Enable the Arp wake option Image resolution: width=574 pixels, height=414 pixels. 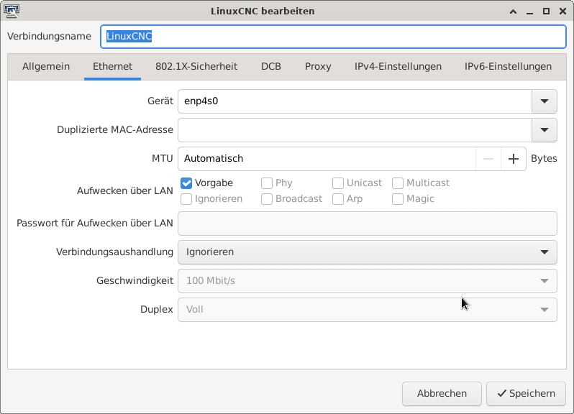click(x=338, y=199)
